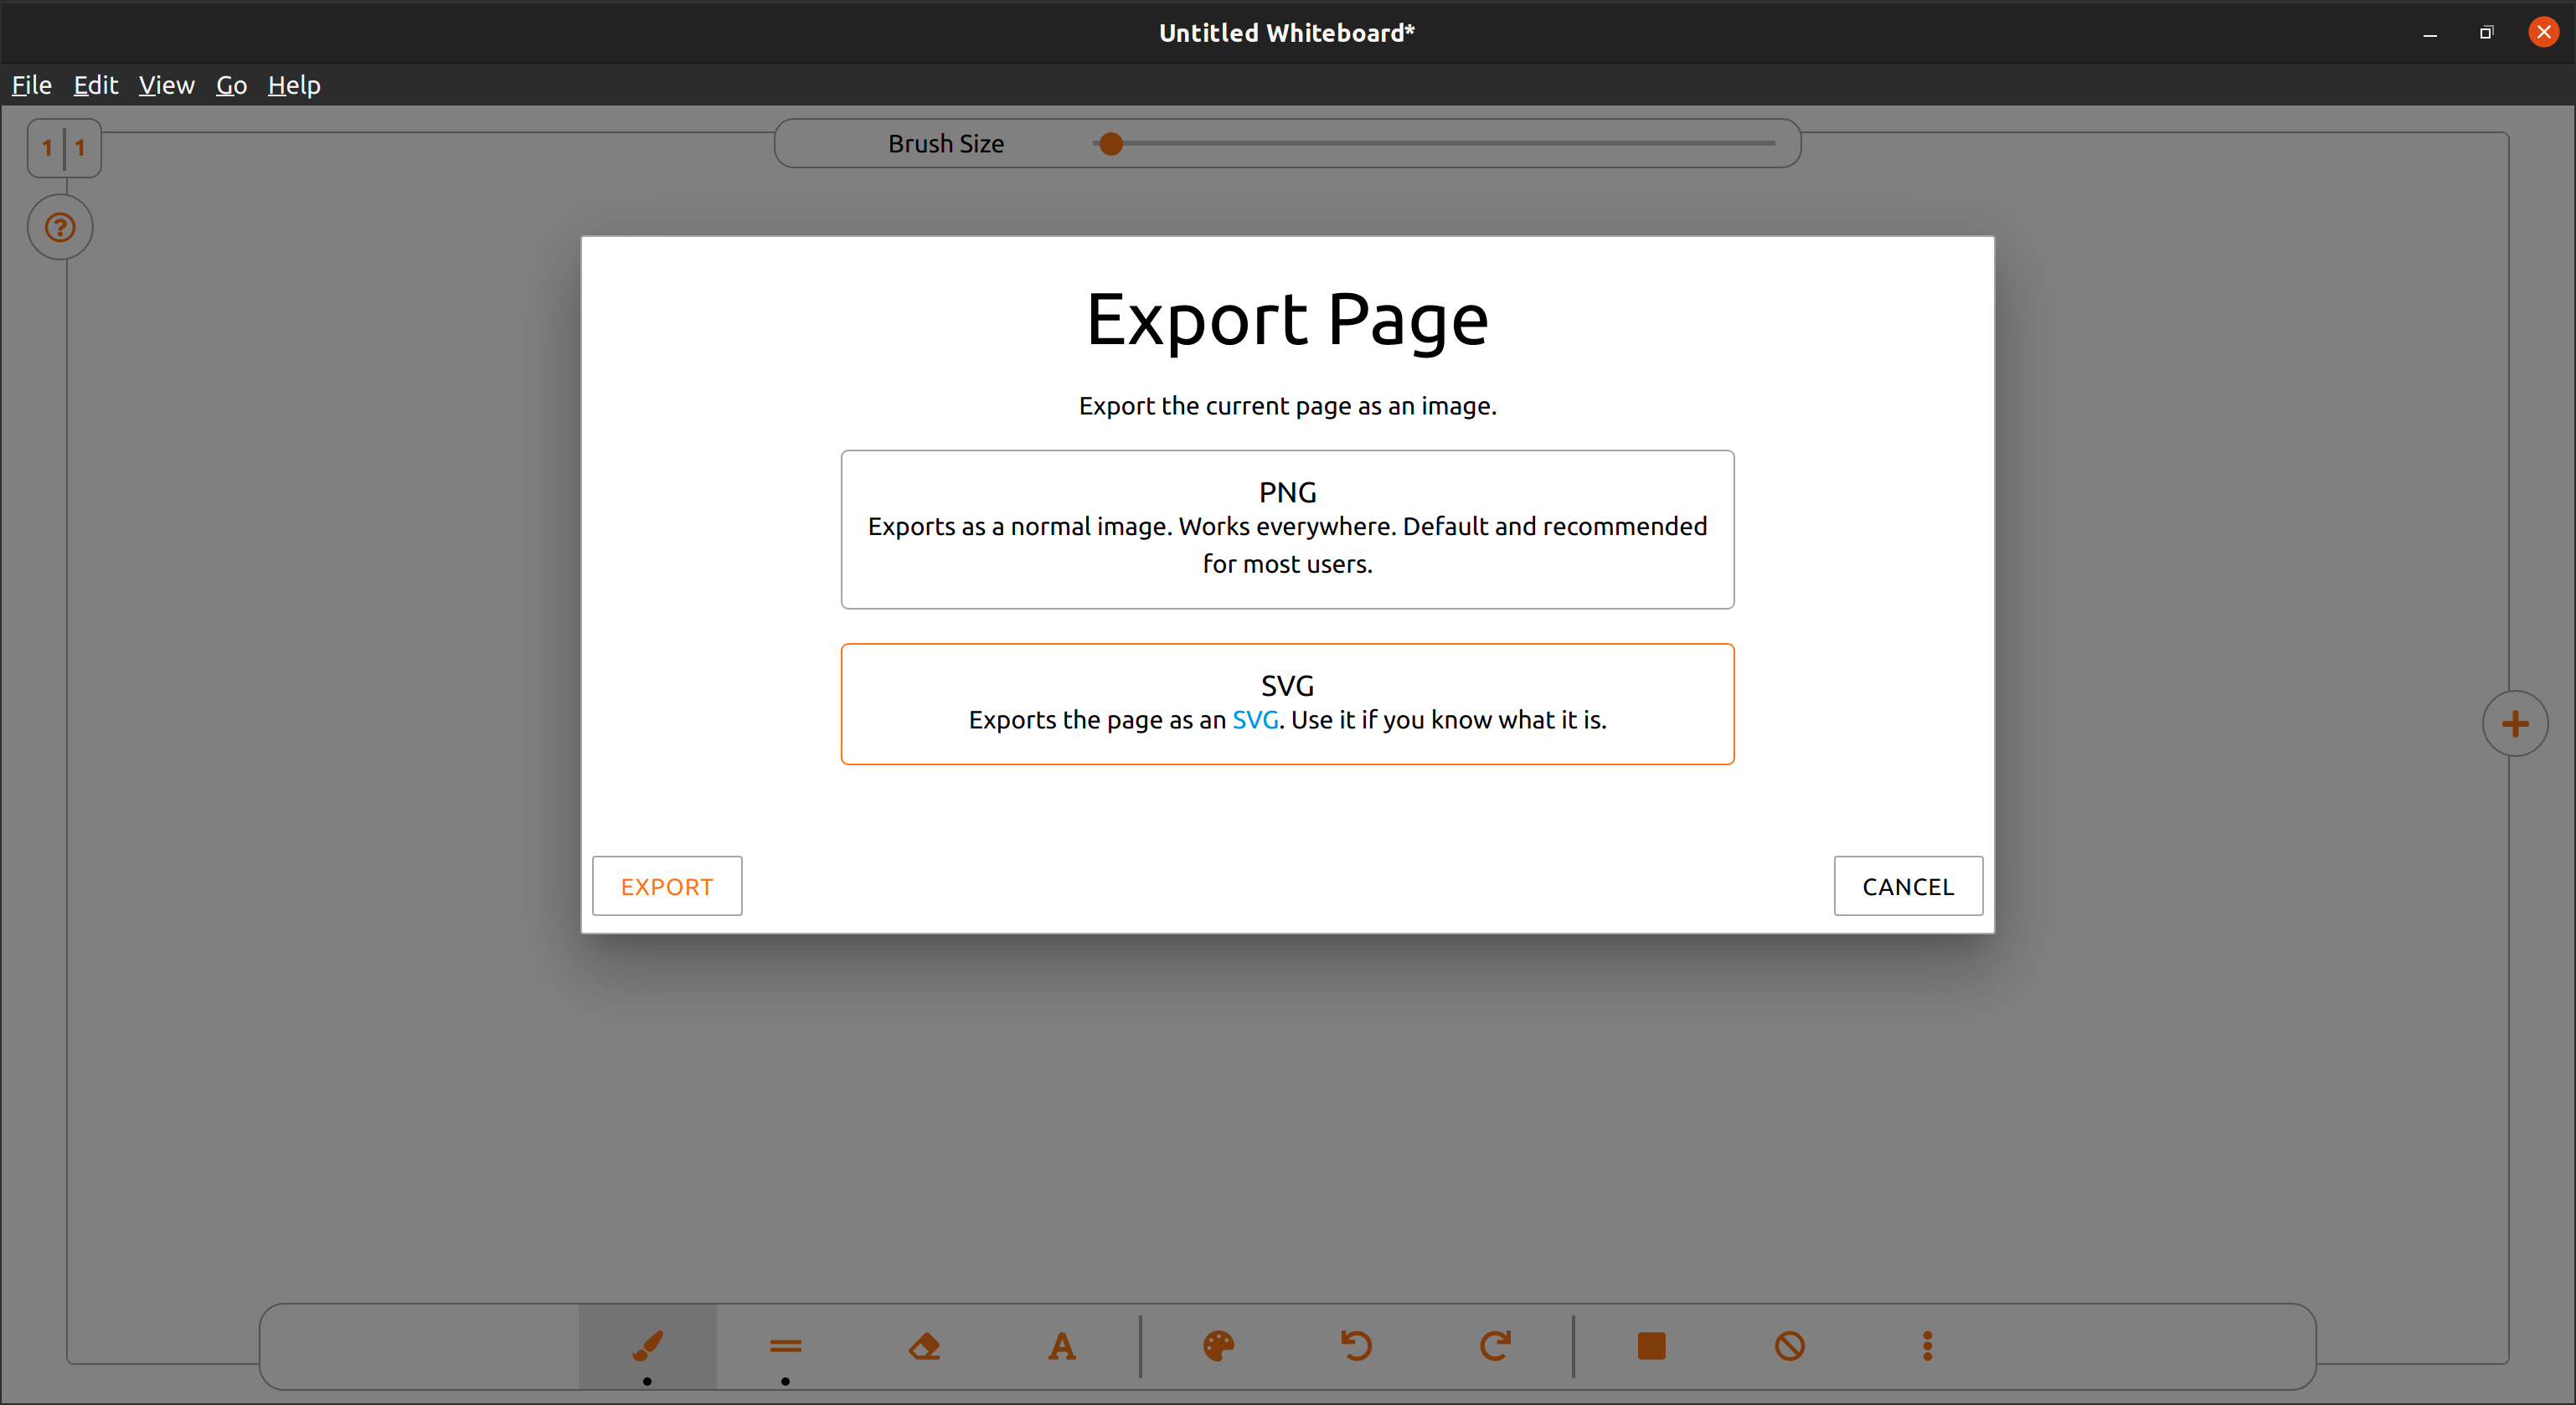This screenshot has height=1405, width=2576.
Task: Select the text tool icon
Action: pyautogui.click(x=1062, y=1345)
